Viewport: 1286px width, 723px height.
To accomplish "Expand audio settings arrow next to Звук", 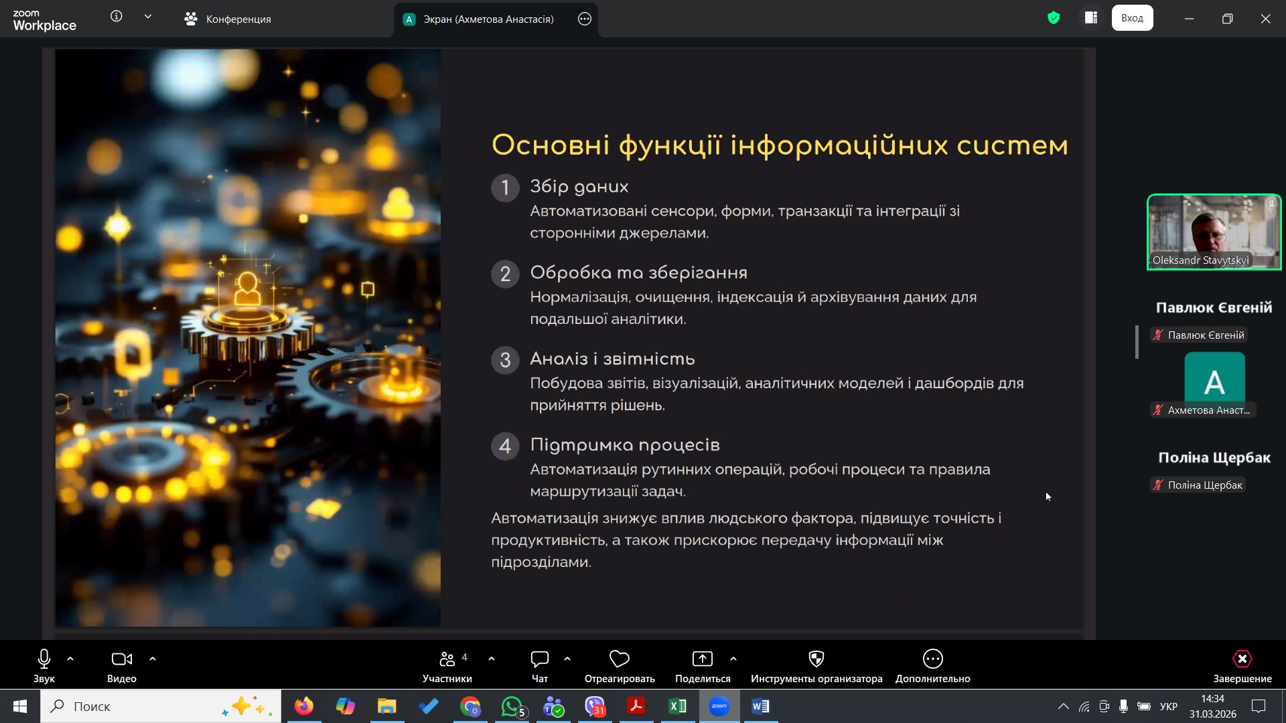I will (x=70, y=659).
